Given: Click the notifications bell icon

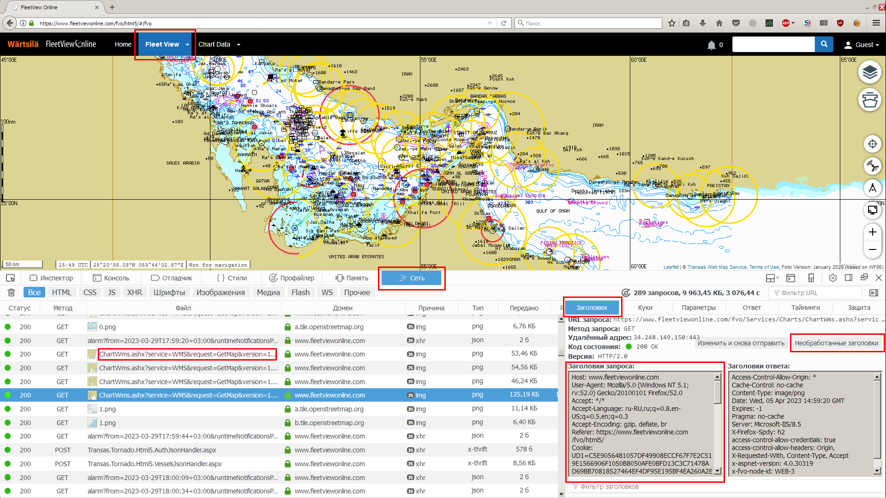Looking at the screenshot, I should [711, 45].
